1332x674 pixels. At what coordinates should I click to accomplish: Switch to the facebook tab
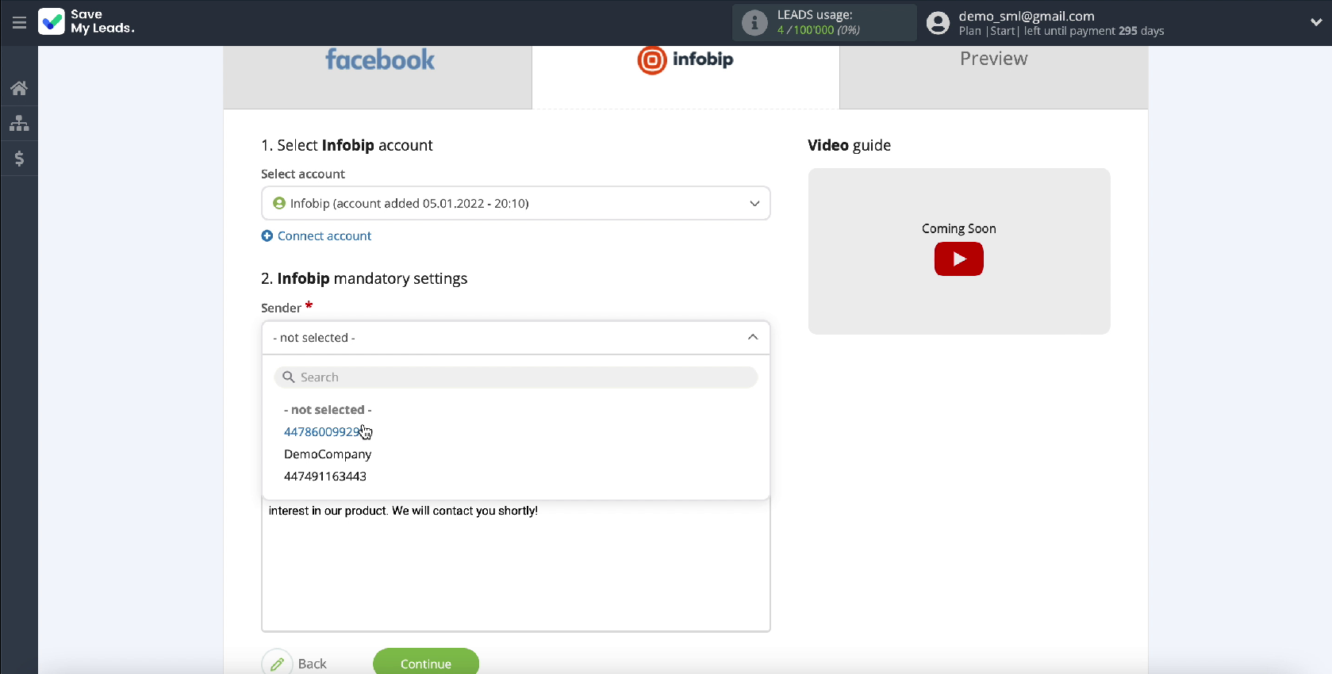coord(378,76)
